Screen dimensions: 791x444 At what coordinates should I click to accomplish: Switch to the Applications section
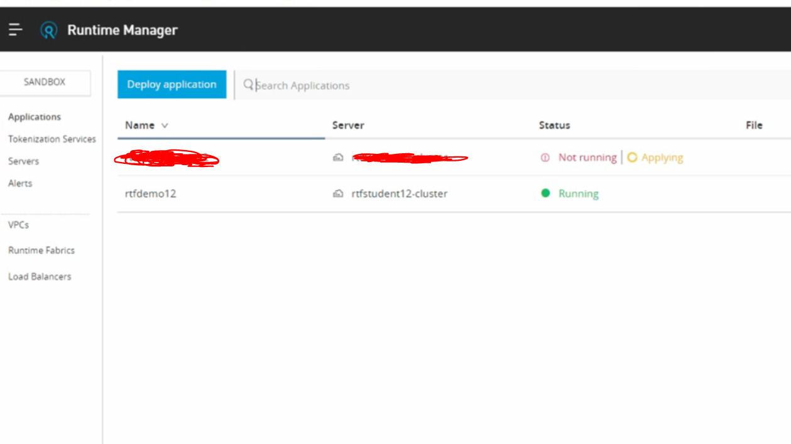click(x=35, y=117)
